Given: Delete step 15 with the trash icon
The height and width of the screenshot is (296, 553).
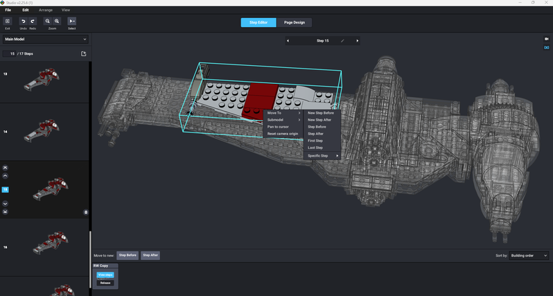Looking at the screenshot, I should (x=86, y=212).
